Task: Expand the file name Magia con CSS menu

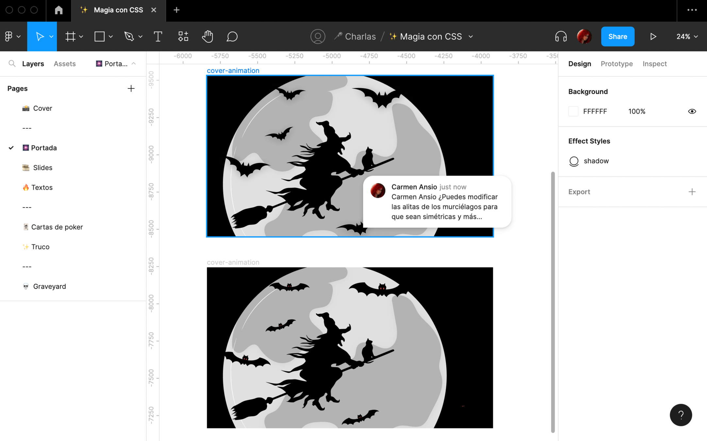Action: click(471, 37)
